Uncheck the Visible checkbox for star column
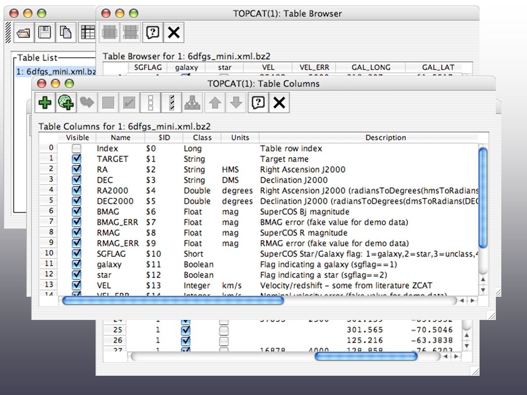The image size is (527, 395). point(77,275)
